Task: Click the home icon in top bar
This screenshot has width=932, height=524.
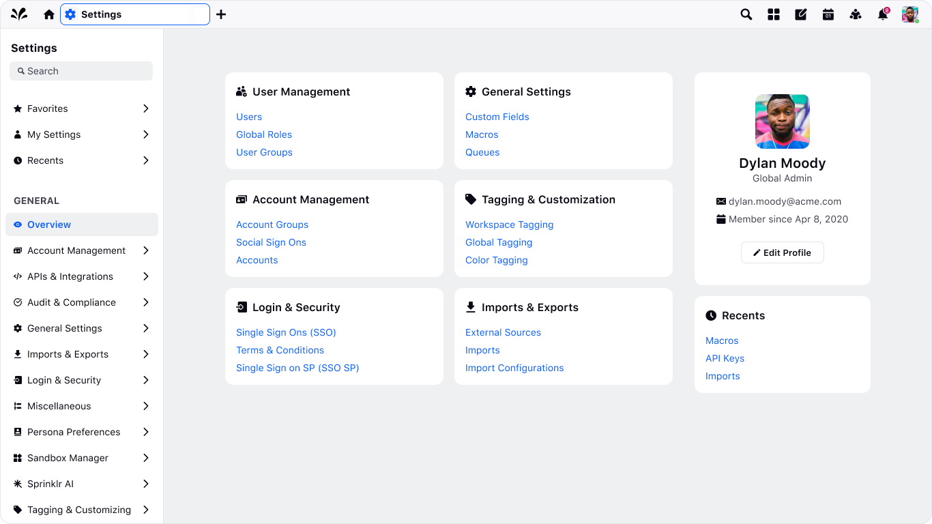Action: [x=49, y=14]
